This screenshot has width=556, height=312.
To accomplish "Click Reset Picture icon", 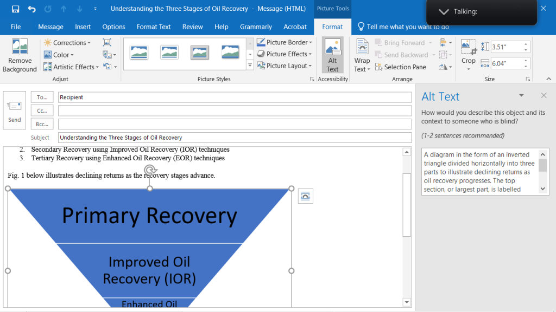I will (110, 67).
